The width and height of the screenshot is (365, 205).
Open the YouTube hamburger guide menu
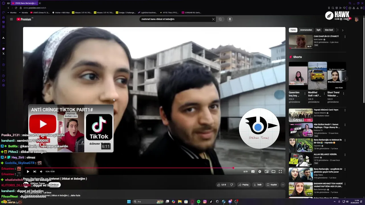pos(11,19)
